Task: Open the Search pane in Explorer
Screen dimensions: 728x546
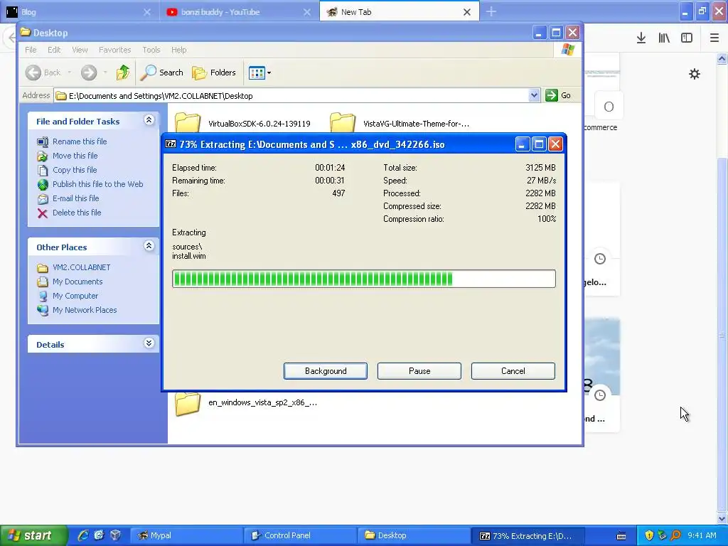Action: pyautogui.click(x=162, y=73)
